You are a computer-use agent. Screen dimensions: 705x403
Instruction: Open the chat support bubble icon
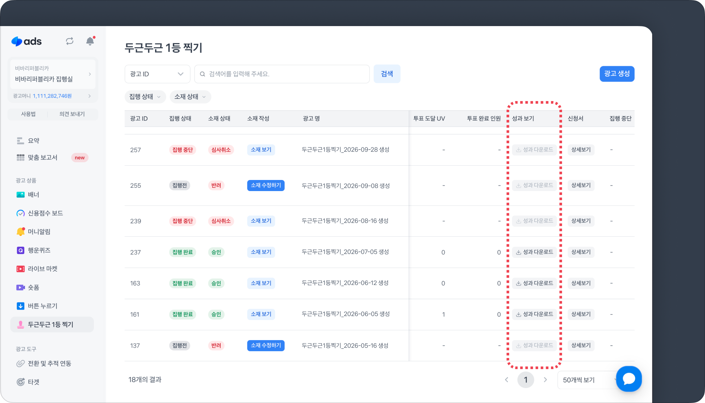click(x=629, y=379)
